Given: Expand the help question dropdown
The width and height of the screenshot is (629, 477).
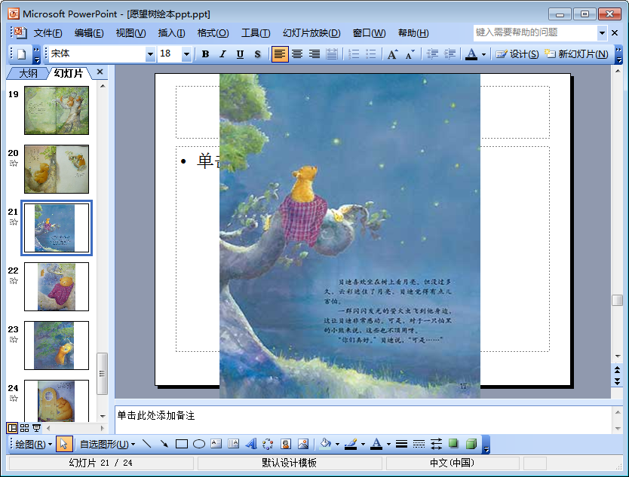Looking at the screenshot, I should coord(602,32).
